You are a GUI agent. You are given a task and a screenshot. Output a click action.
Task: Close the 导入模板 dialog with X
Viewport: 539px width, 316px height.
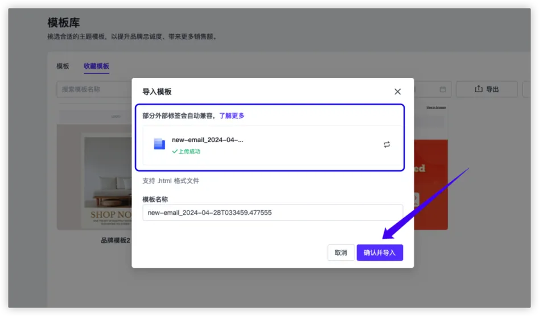tap(397, 92)
